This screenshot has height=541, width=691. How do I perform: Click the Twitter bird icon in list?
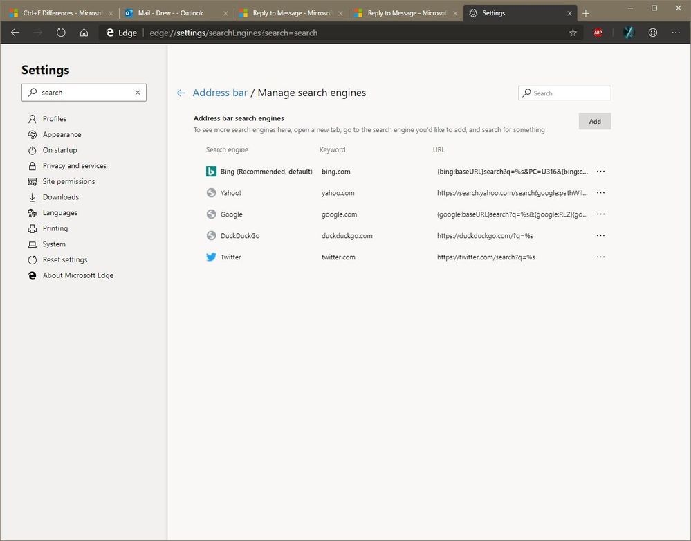(211, 257)
